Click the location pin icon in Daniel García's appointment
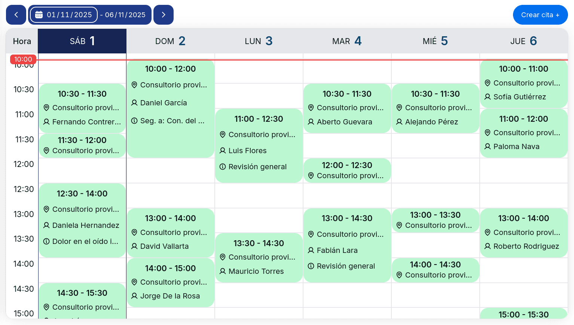 pyautogui.click(x=134, y=85)
